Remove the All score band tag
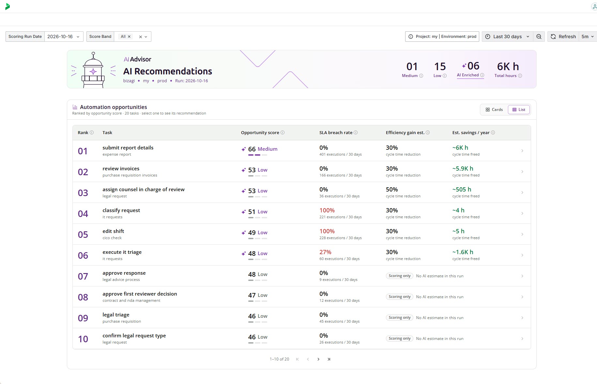 (129, 37)
